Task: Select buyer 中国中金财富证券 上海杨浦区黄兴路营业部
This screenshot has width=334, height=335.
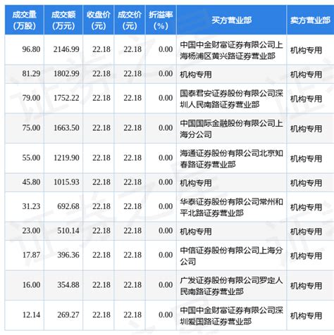Action: coord(231,50)
